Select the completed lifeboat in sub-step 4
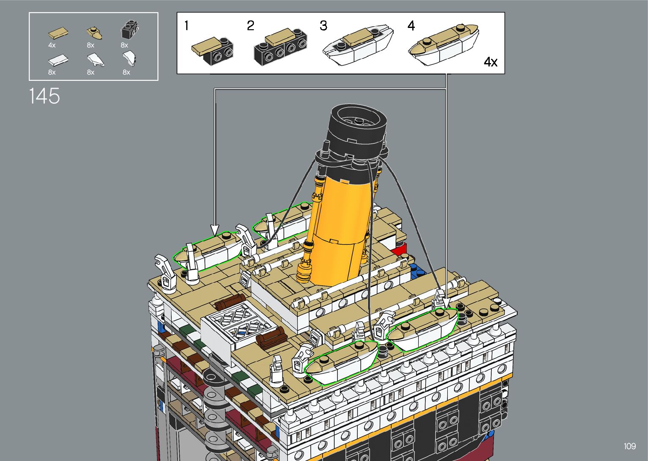The width and height of the screenshot is (648, 461). (443, 44)
